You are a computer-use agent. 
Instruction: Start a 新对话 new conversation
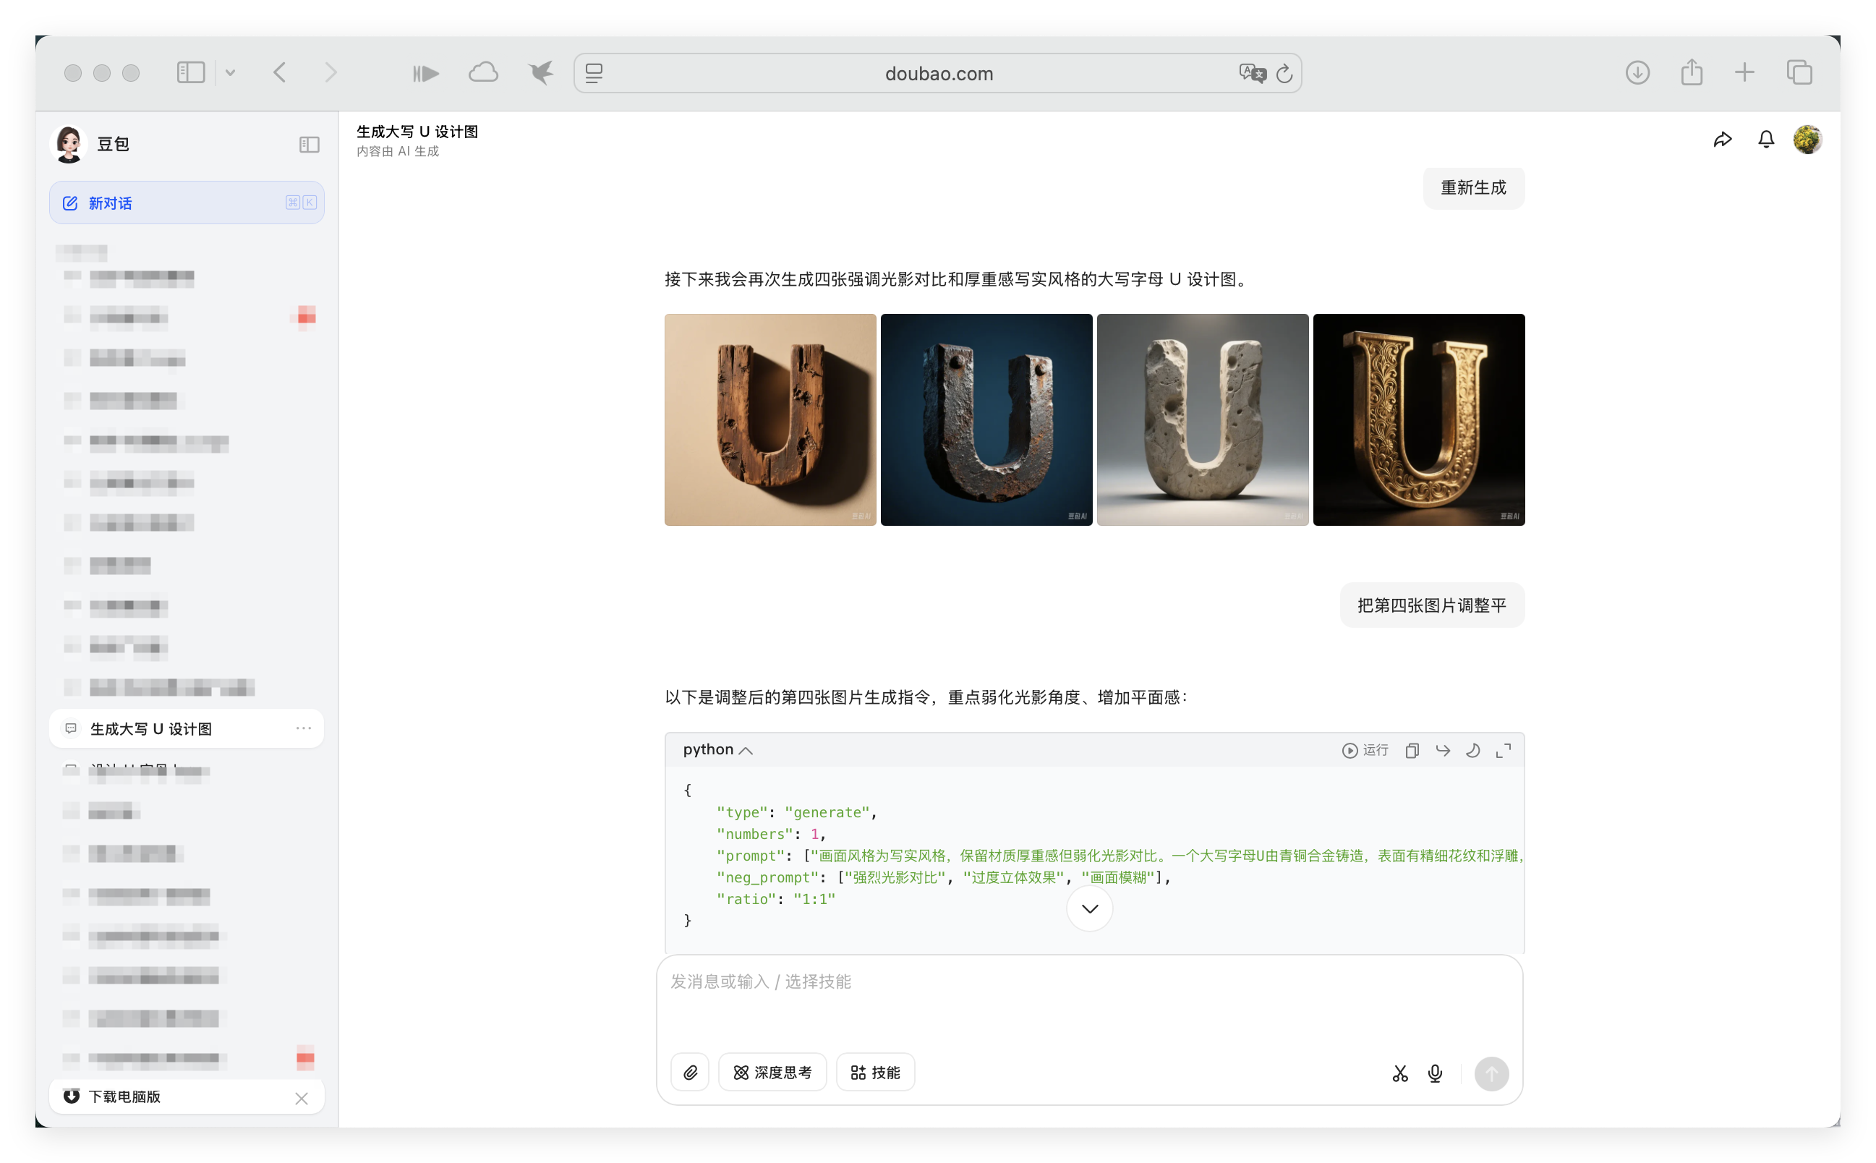pos(109,203)
